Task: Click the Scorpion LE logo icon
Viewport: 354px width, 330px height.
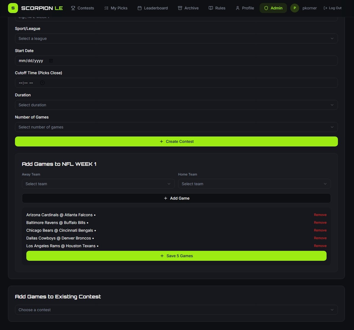Action: pos(13,8)
